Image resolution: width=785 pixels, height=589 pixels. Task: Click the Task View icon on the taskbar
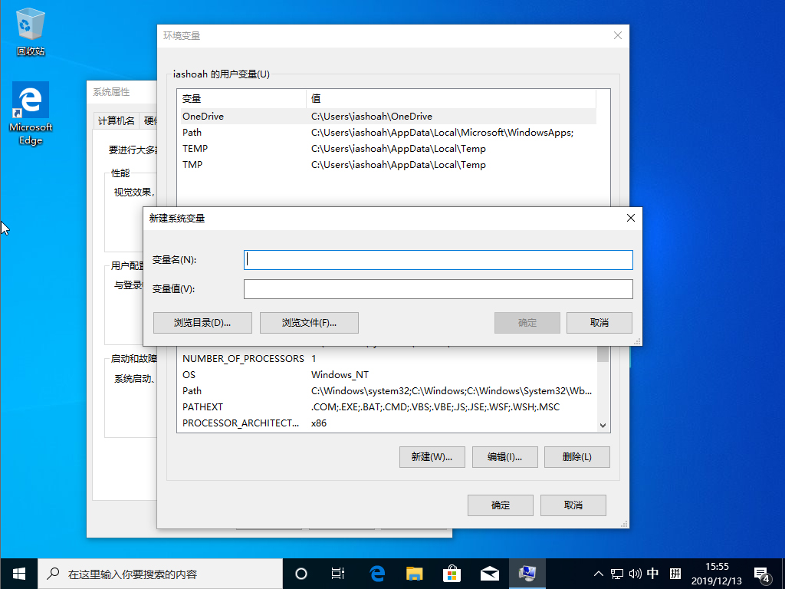click(337, 573)
